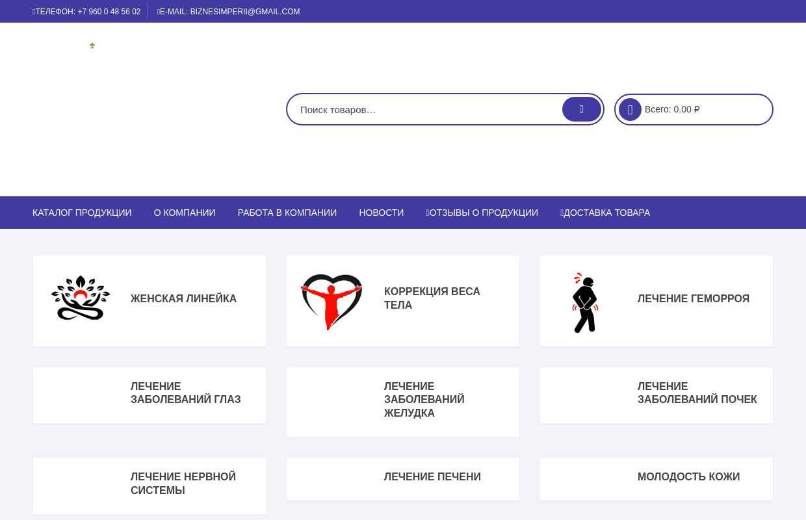
Task: Click the email address in top bar
Action: [229, 12]
